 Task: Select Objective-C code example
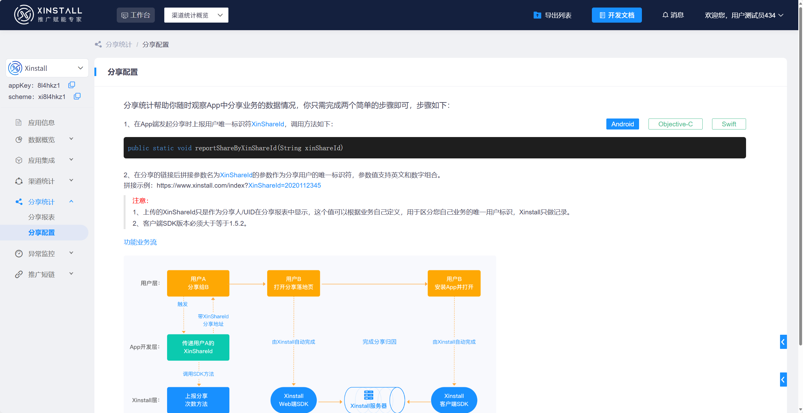pos(675,124)
